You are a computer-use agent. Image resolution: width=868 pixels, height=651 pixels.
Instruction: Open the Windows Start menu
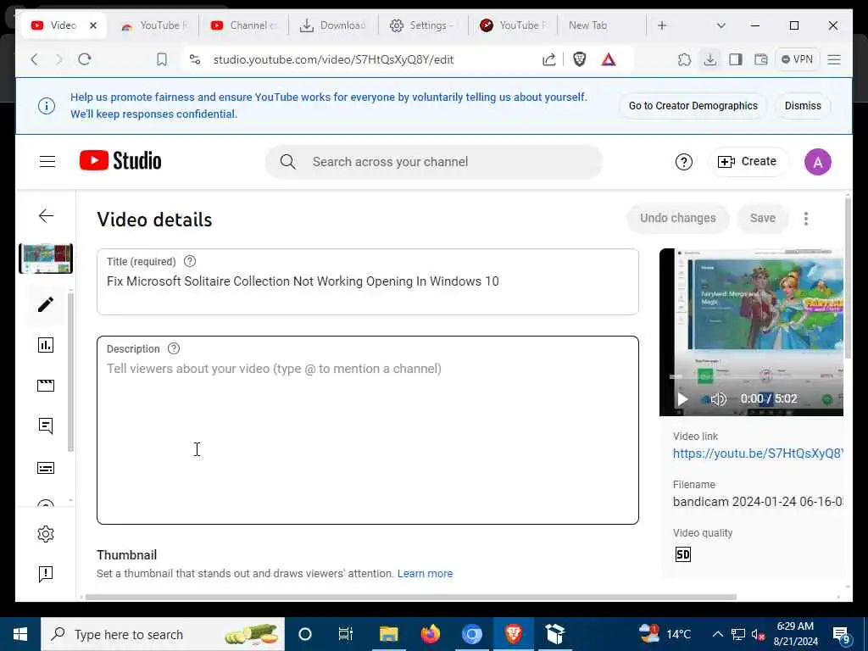pyautogui.click(x=20, y=634)
